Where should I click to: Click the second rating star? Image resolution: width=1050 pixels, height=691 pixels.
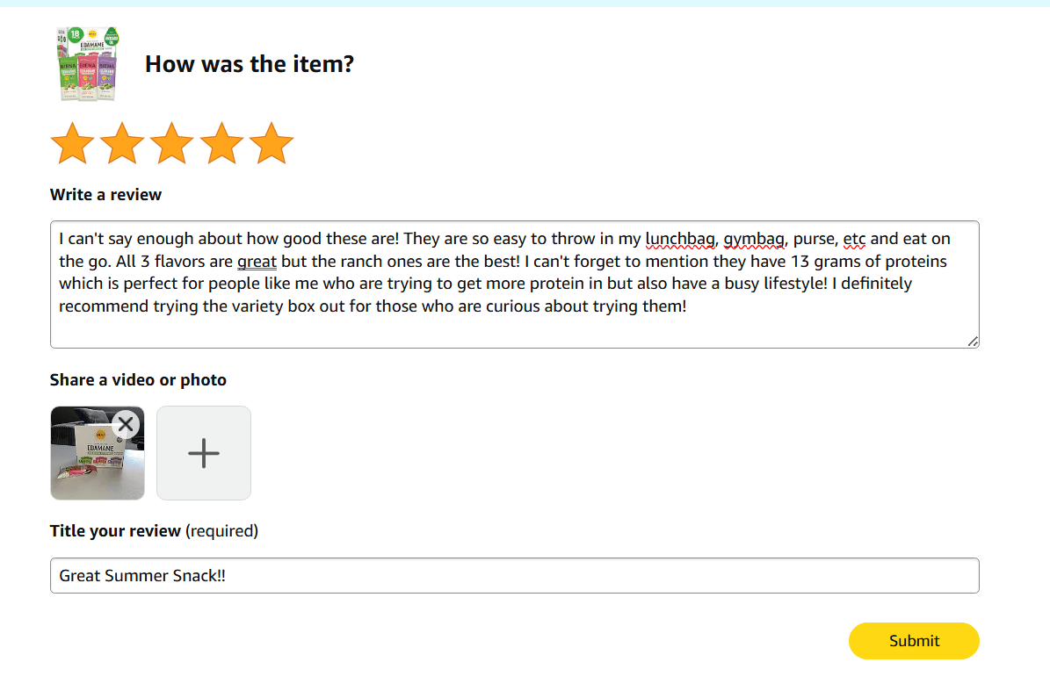pyautogui.click(x=122, y=144)
